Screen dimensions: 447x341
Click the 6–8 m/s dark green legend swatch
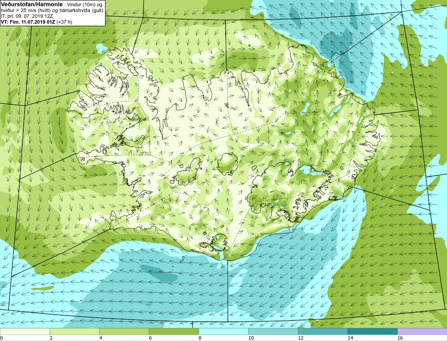click(173, 331)
